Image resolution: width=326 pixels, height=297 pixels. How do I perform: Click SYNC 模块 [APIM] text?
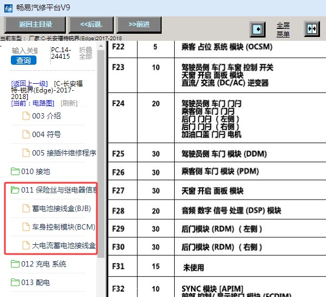212,289
